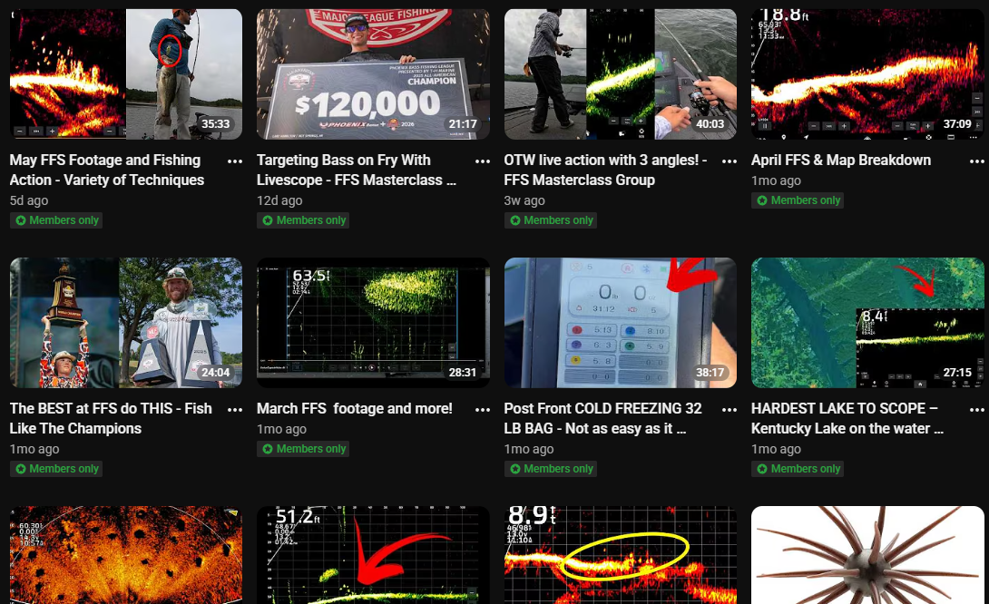Open the Kentucky Lake map 27:15 thumbnail
Viewport: 989px width, 604px height.
click(x=868, y=323)
